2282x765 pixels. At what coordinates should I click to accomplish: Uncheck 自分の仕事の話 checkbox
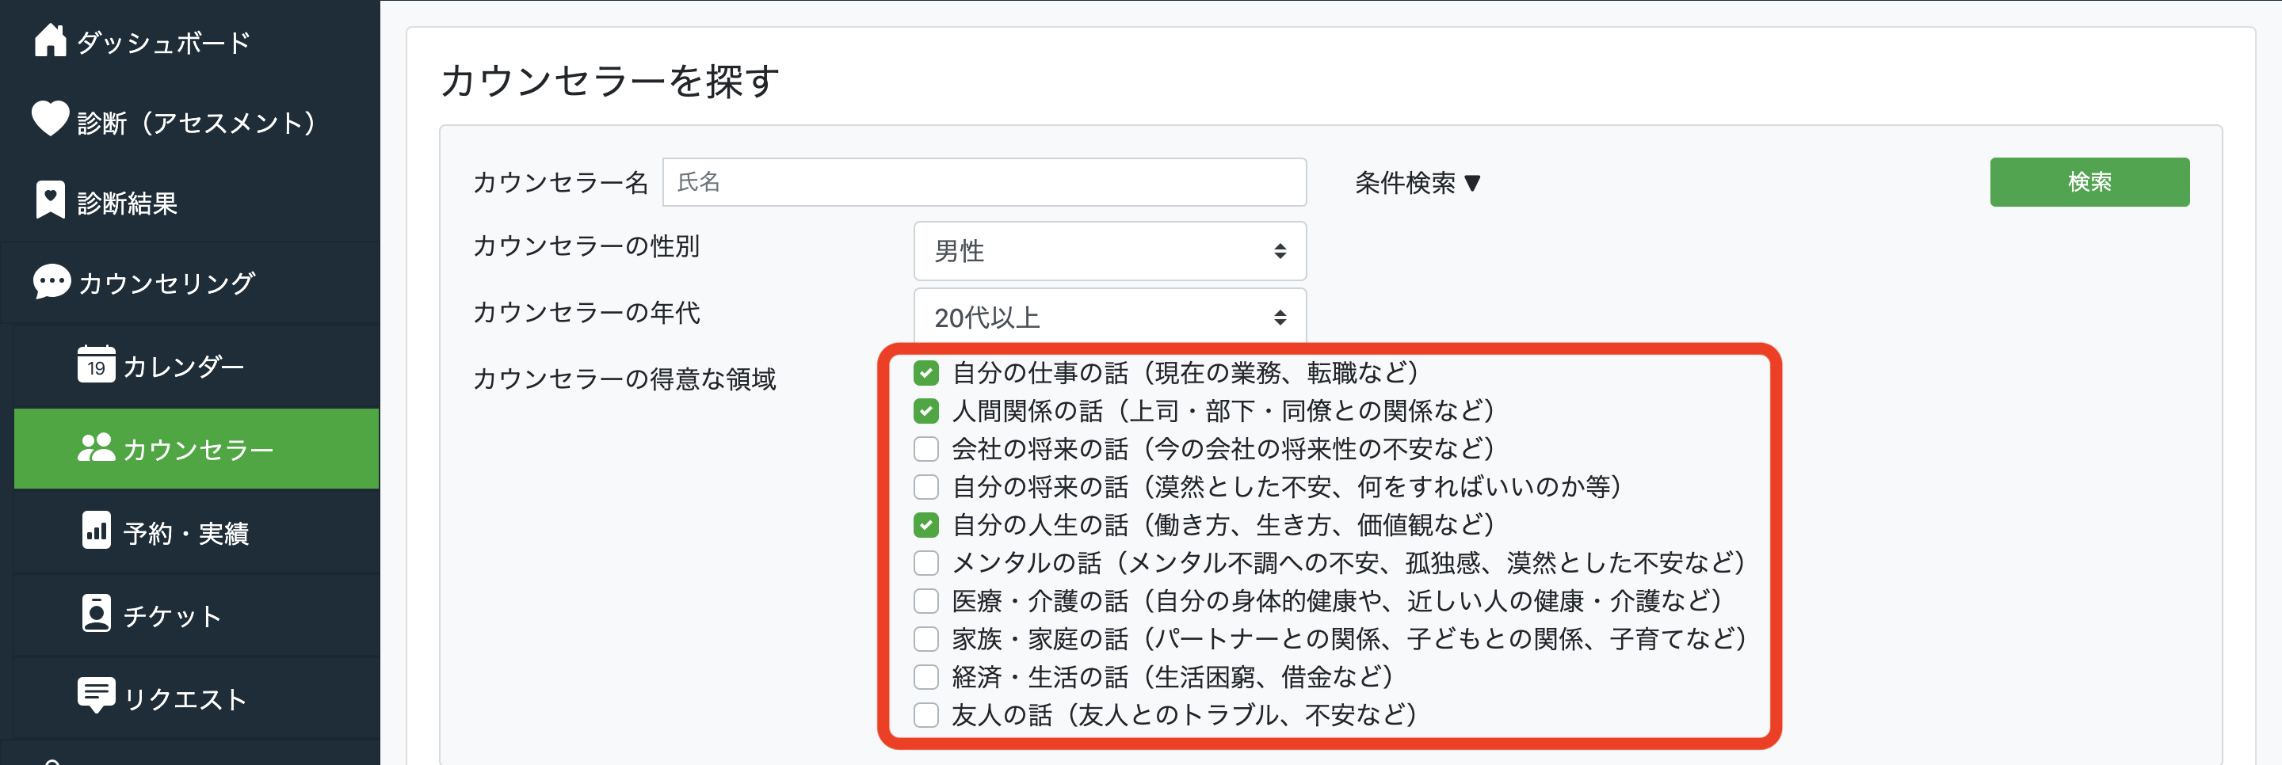[x=925, y=373]
